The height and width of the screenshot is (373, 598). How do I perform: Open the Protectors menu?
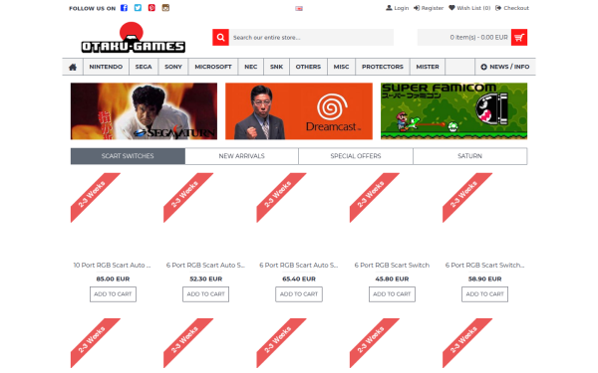pyautogui.click(x=383, y=67)
